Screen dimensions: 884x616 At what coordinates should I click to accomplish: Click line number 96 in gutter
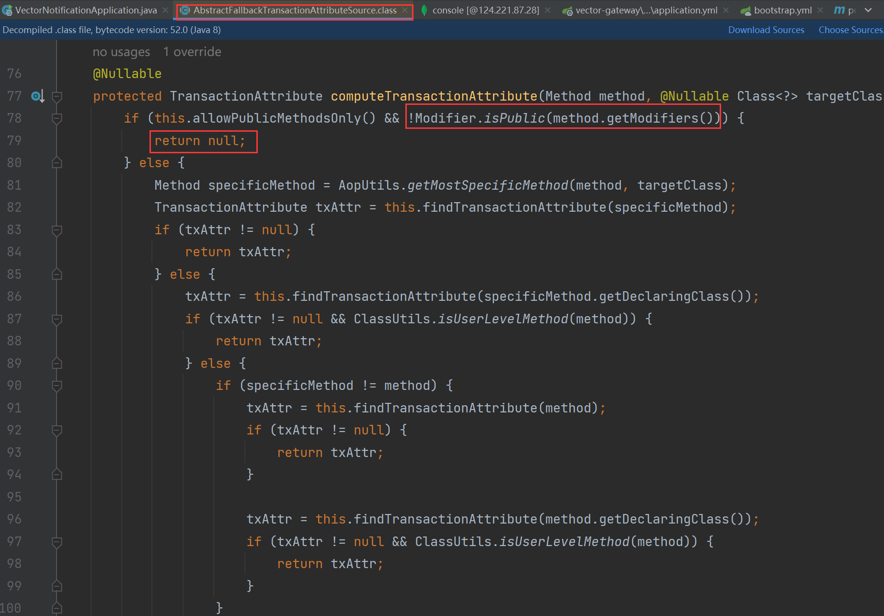click(14, 519)
